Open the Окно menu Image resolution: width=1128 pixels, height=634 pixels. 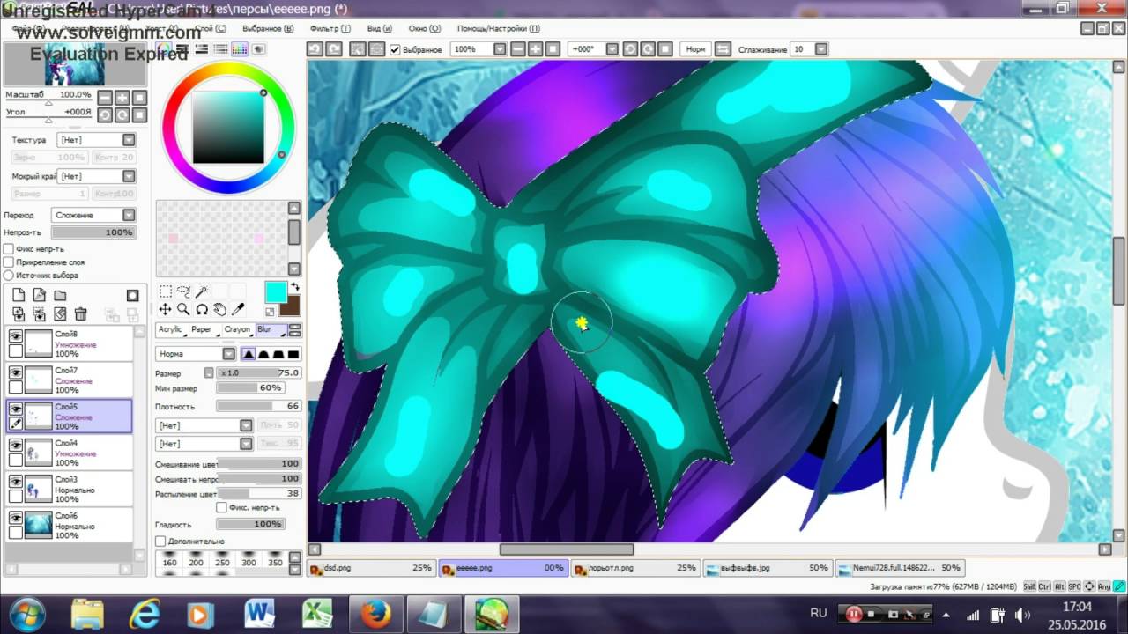click(x=425, y=28)
